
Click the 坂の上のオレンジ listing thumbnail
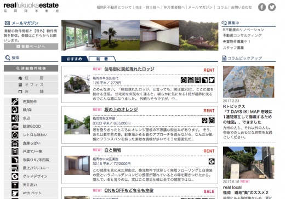click(77, 125)
